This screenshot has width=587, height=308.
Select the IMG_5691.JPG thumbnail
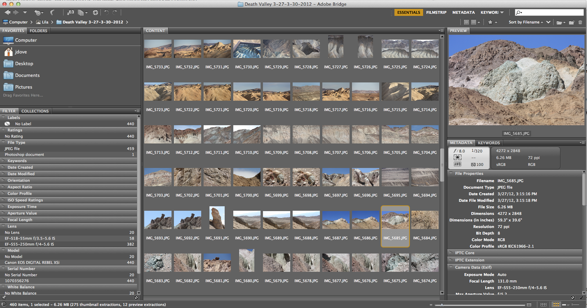pos(217,218)
